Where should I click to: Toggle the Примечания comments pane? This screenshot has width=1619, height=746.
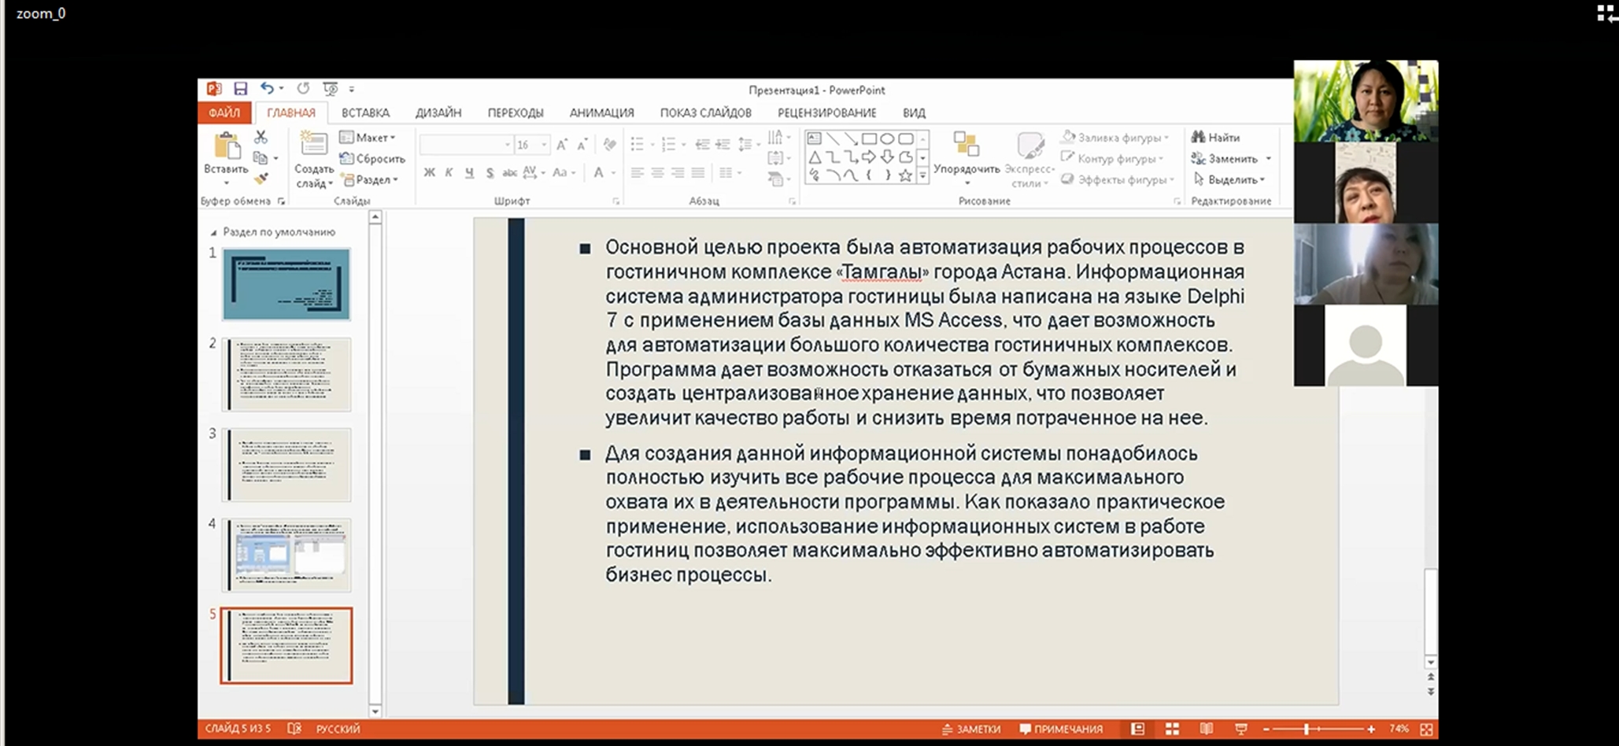click(1061, 729)
